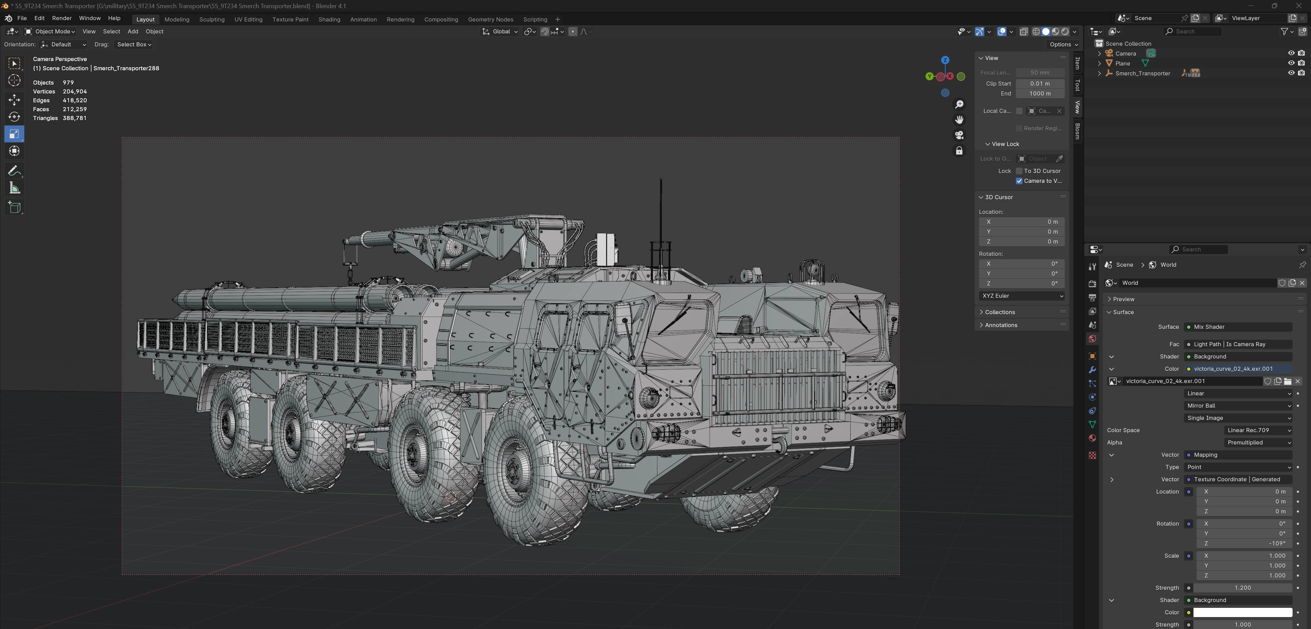Open the XYZ Euler rotation dropdown
This screenshot has width=1311, height=629.
pos(1021,296)
